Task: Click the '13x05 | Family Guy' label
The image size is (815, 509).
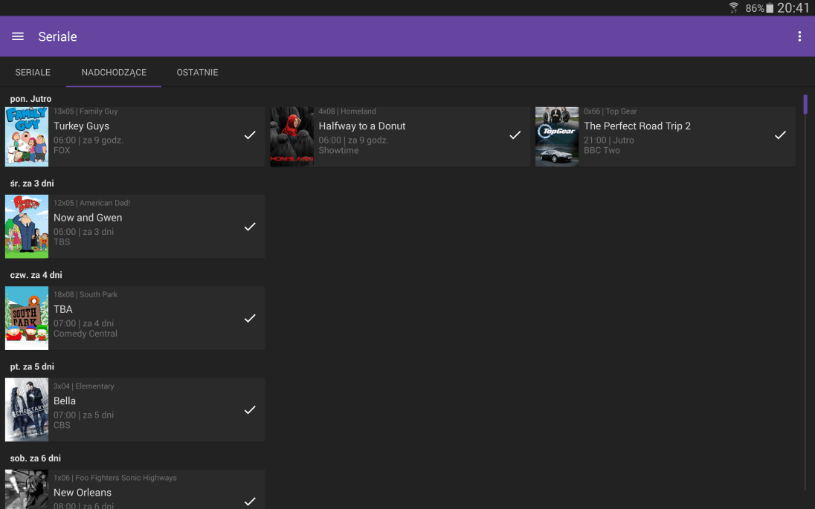Action: 86,111
